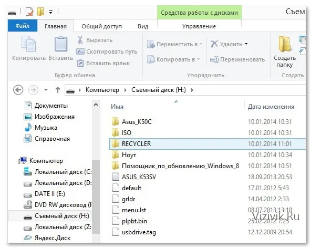311x248 pixels.
Task: Go up one folder level arrow
Action: click(58, 90)
